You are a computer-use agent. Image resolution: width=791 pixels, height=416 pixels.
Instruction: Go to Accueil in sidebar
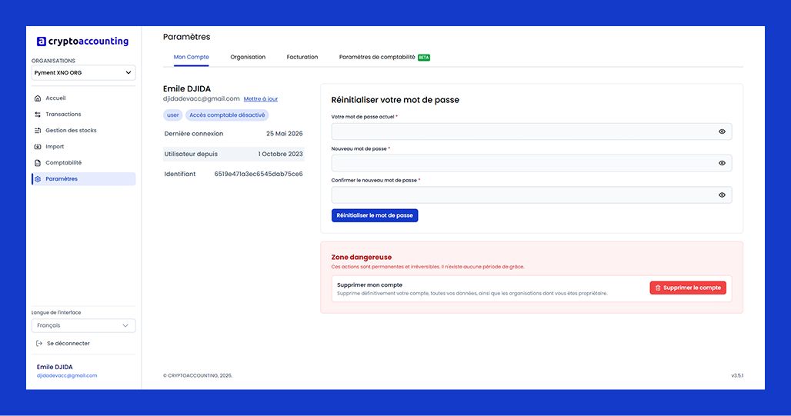[x=83, y=98]
